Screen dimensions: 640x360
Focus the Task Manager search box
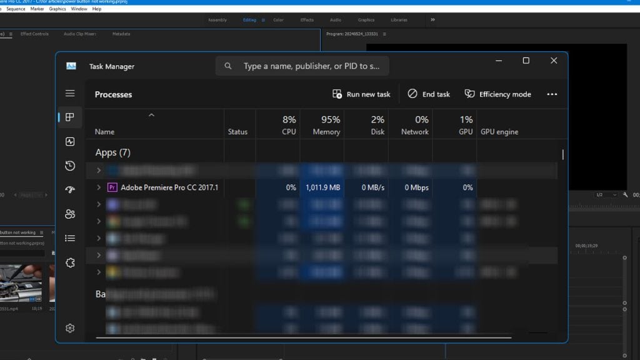coord(302,66)
